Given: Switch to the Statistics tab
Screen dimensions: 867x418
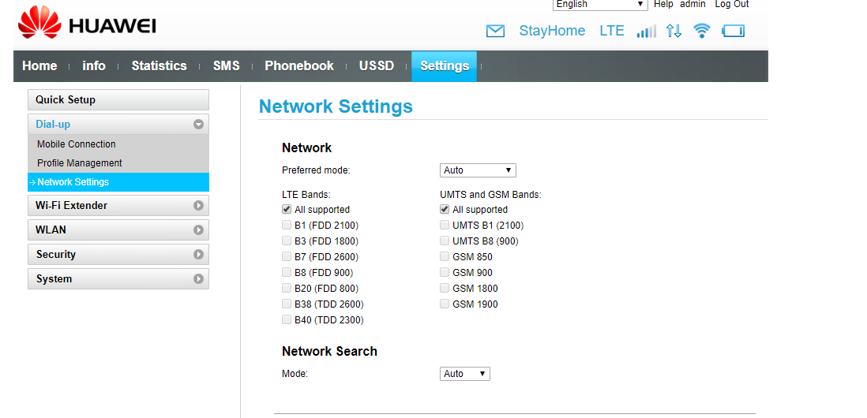Looking at the screenshot, I should [x=159, y=66].
